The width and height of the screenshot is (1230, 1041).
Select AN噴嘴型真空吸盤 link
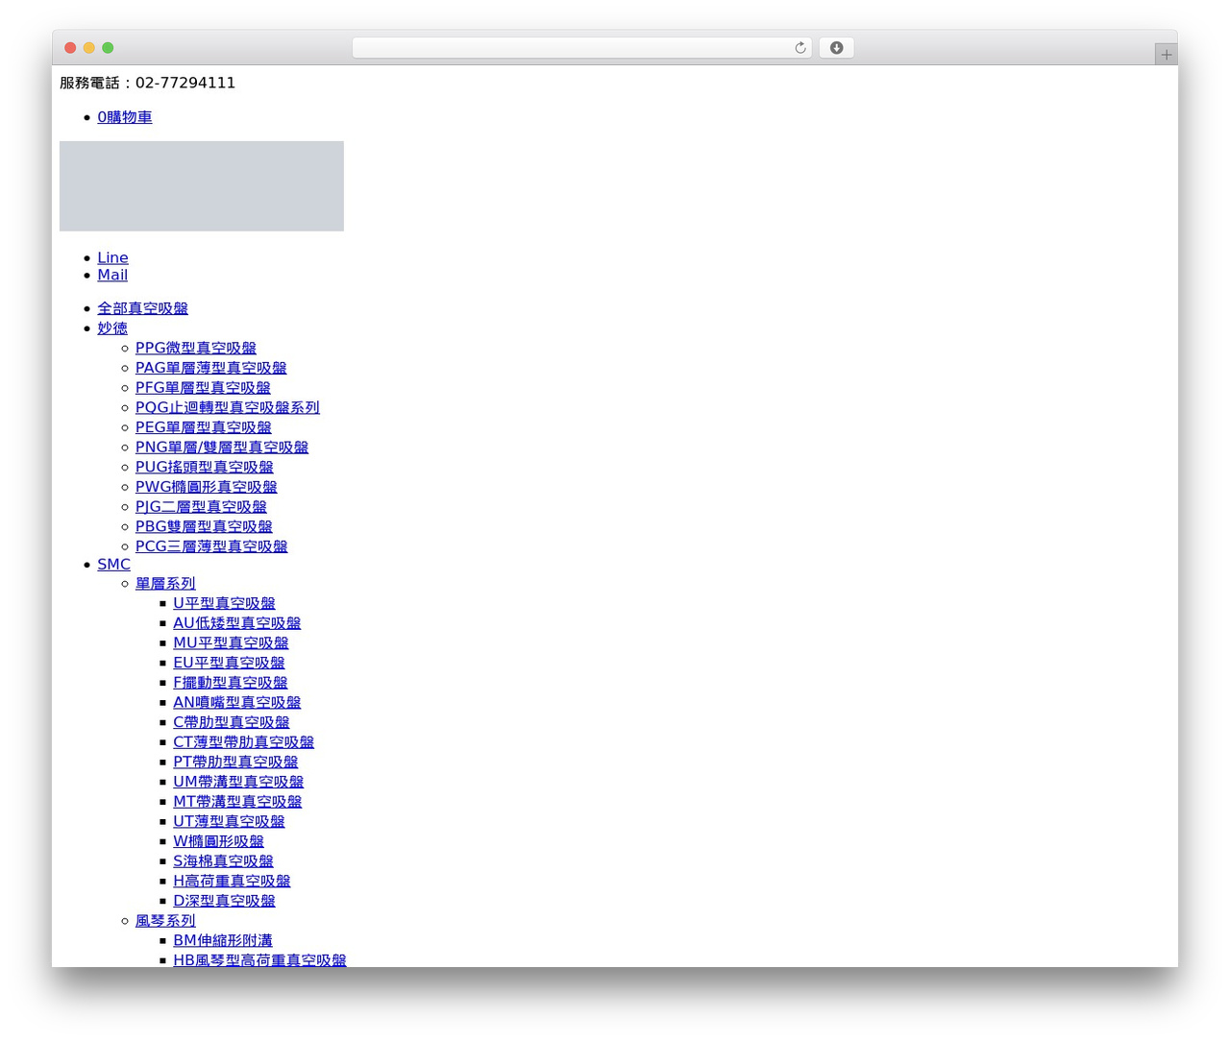(x=237, y=702)
